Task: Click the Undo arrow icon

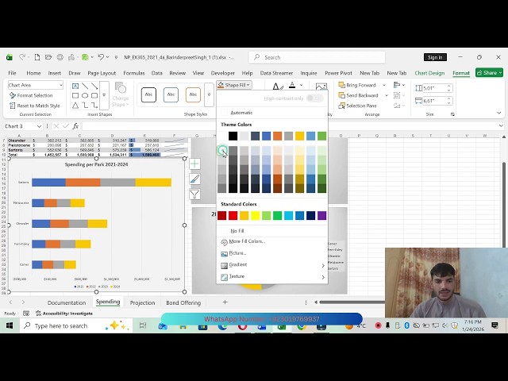Action: 101,57
